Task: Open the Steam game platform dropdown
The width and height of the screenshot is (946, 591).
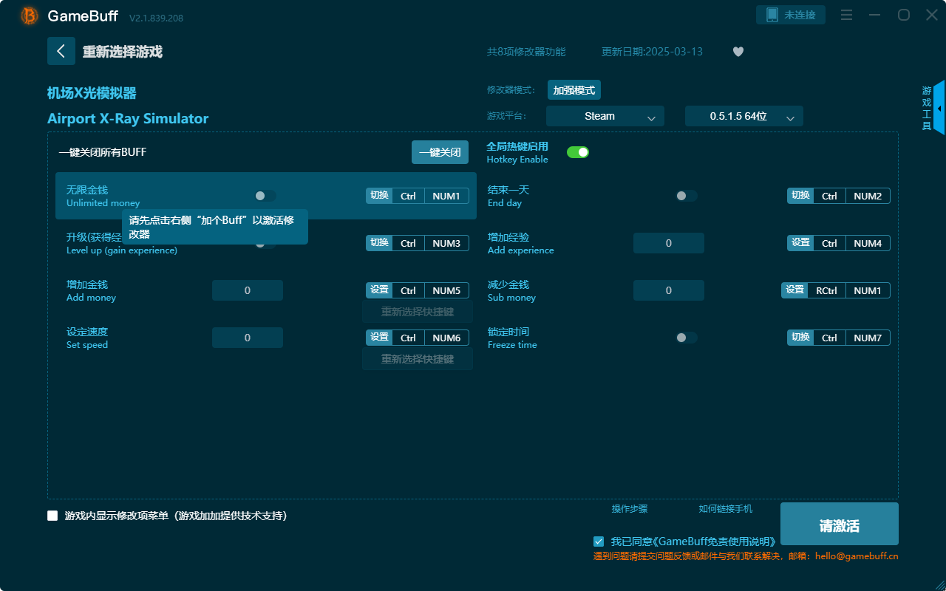Action: (x=605, y=116)
